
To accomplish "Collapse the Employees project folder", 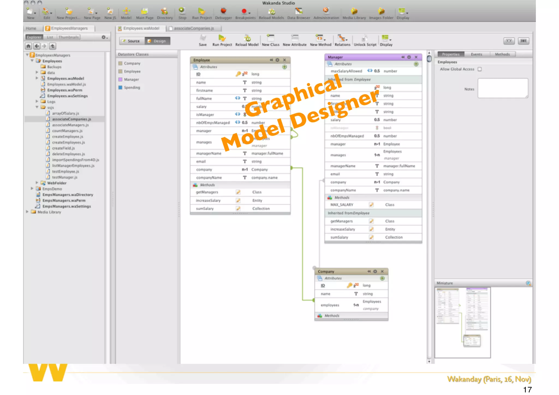I will [x=32, y=61].
